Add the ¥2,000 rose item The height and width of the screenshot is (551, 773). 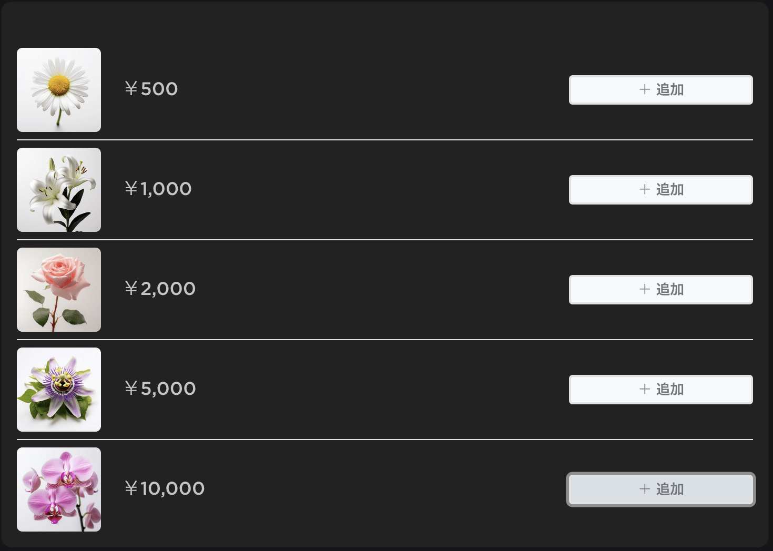pyautogui.click(x=661, y=290)
